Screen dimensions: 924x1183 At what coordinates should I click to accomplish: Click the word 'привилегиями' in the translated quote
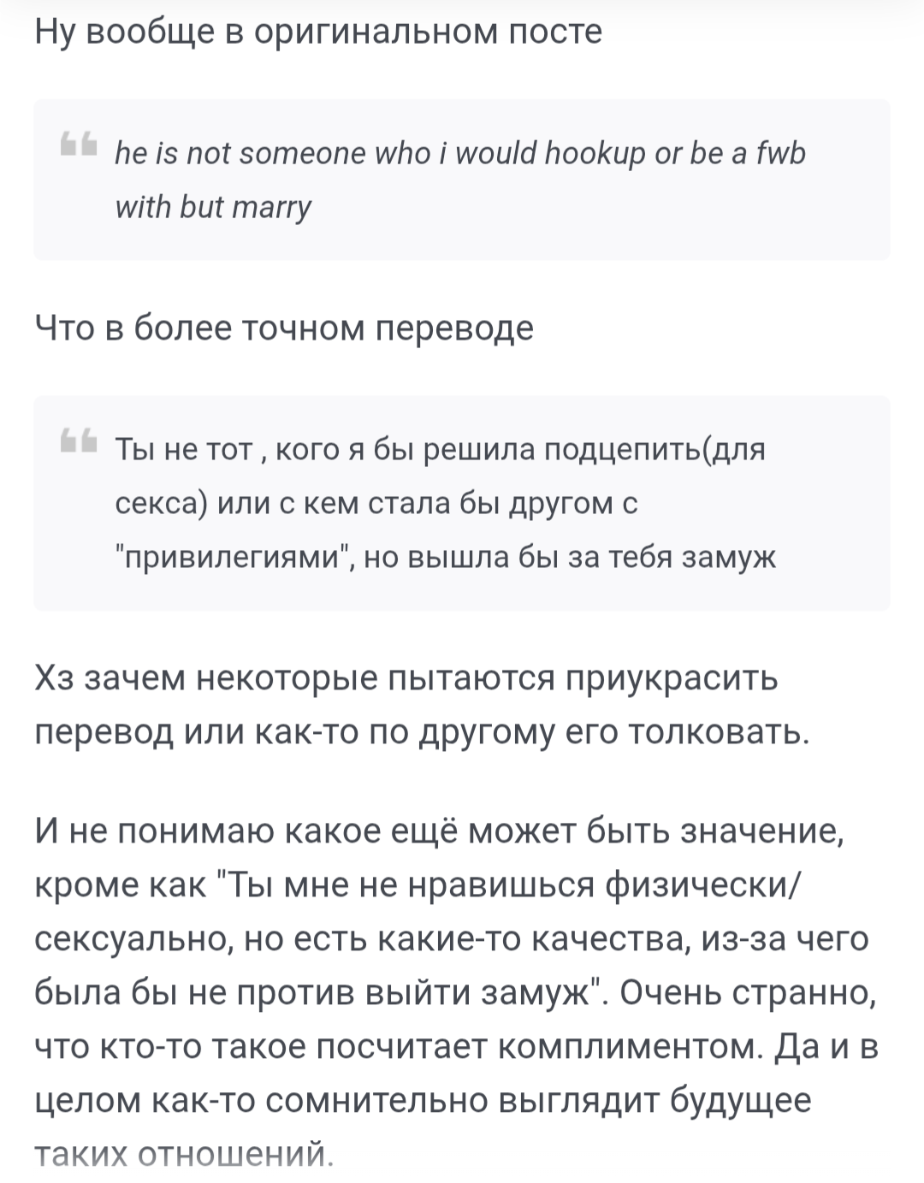(237, 558)
